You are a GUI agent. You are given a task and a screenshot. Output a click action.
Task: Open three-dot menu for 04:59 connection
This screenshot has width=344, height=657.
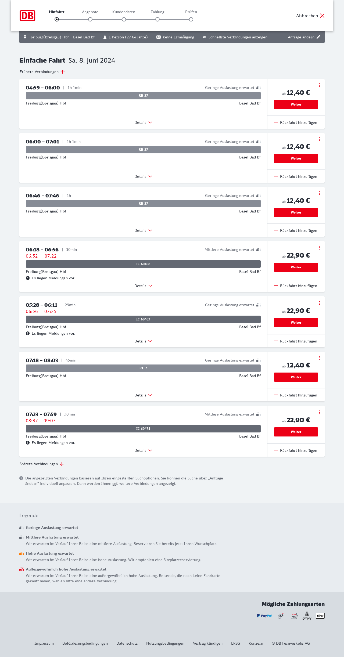pyautogui.click(x=320, y=85)
